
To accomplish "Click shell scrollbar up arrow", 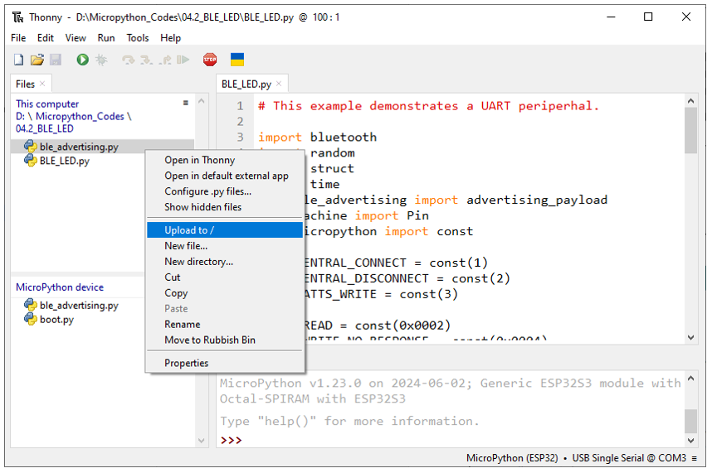I will pos(690,379).
